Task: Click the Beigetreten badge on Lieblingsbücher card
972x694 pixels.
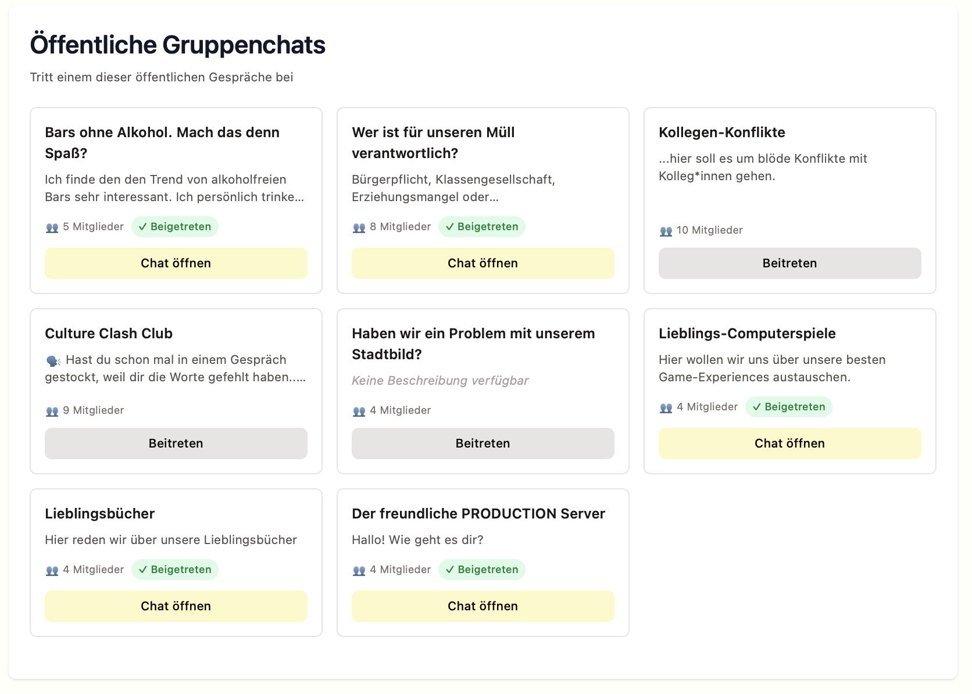Action: point(175,570)
